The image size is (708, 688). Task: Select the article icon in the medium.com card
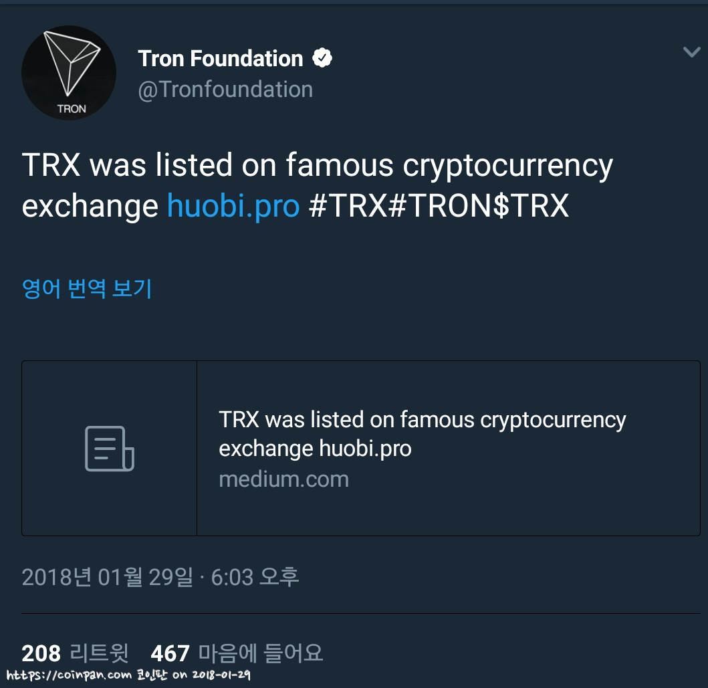coord(108,448)
